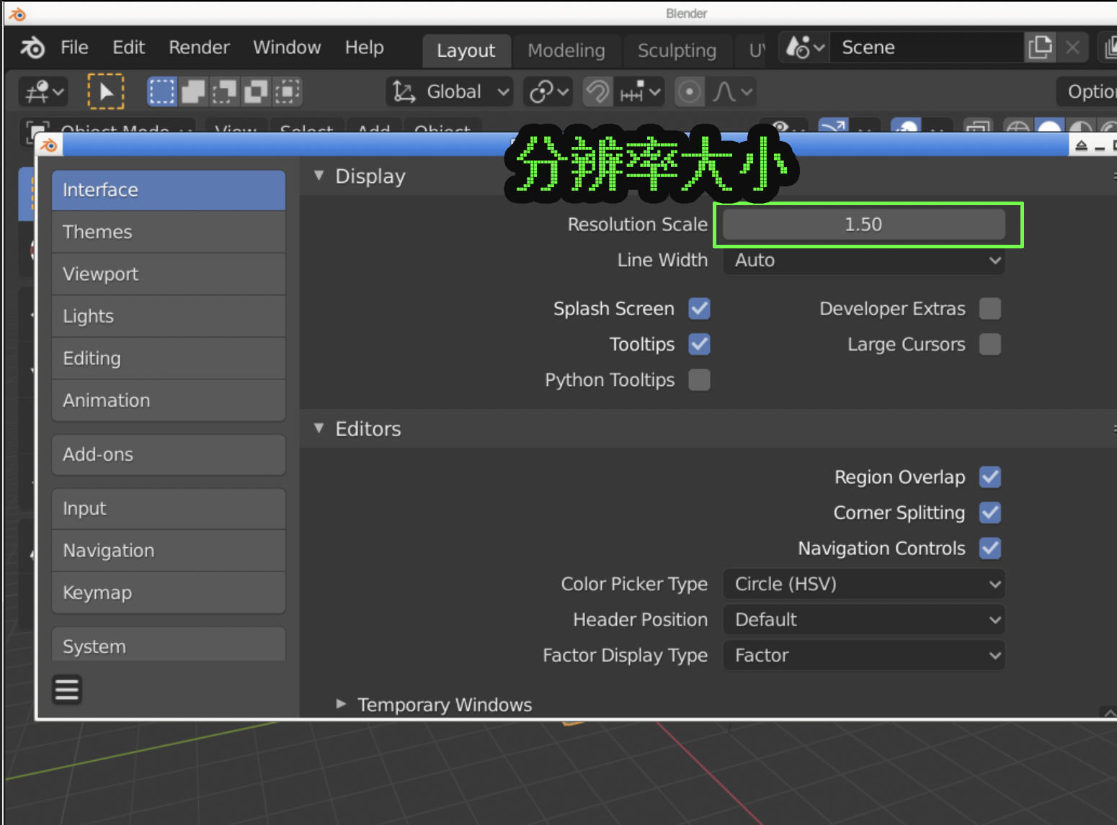Switch to the Layout workspace tab
1117x825 pixels.
click(466, 50)
